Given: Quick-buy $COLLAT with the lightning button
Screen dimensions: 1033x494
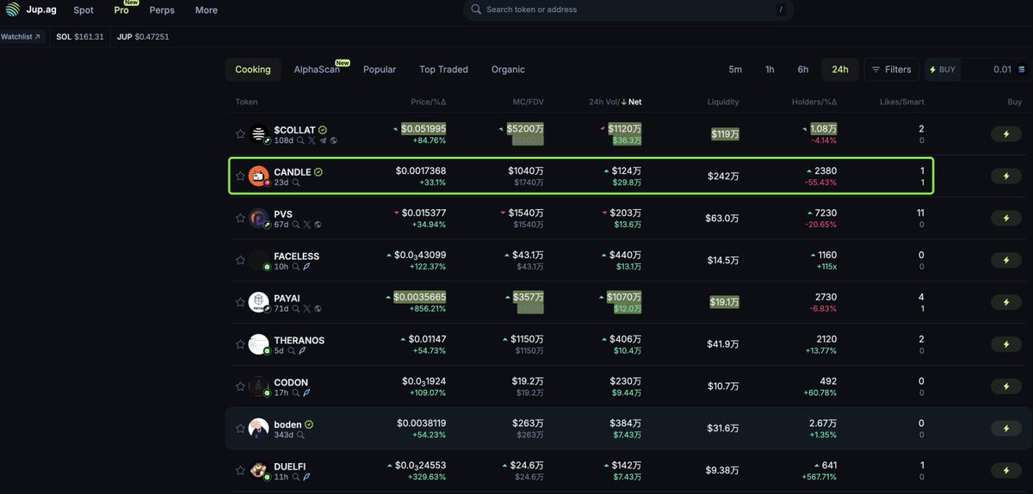Looking at the screenshot, I should (1006, 133).
